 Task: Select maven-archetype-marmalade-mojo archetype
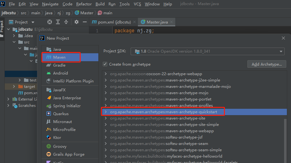[x=194, y=87]
